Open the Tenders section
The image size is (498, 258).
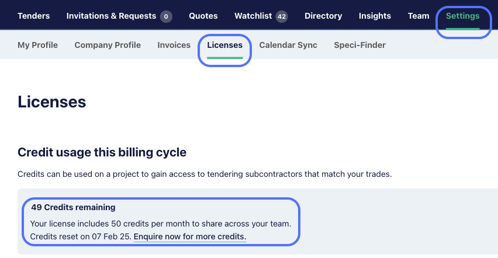click(34, 16)
